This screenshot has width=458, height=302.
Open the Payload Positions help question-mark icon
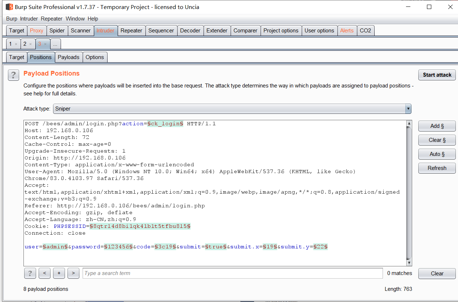point(13,75)
